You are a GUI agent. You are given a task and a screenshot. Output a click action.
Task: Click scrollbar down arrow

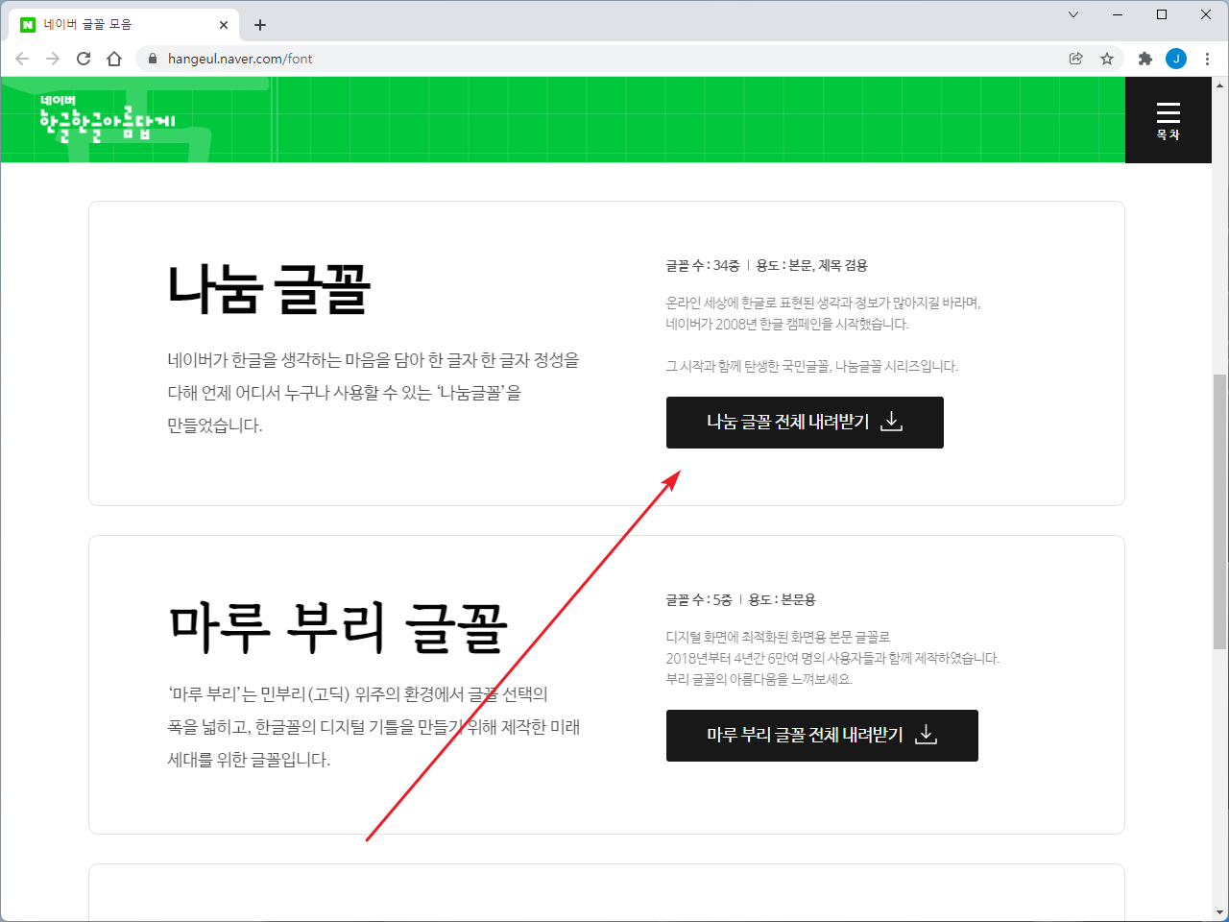[1219, 912]
